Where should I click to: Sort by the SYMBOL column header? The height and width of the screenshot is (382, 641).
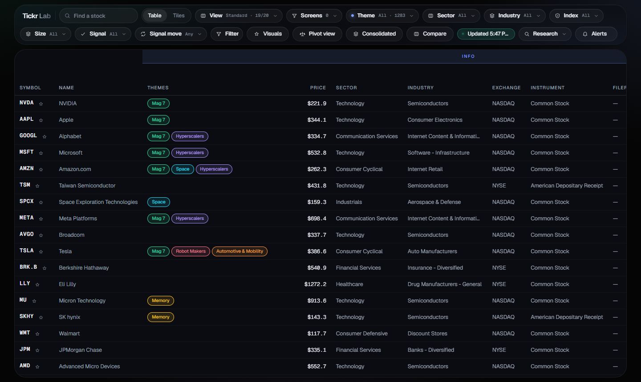click(x=30, y=88)
